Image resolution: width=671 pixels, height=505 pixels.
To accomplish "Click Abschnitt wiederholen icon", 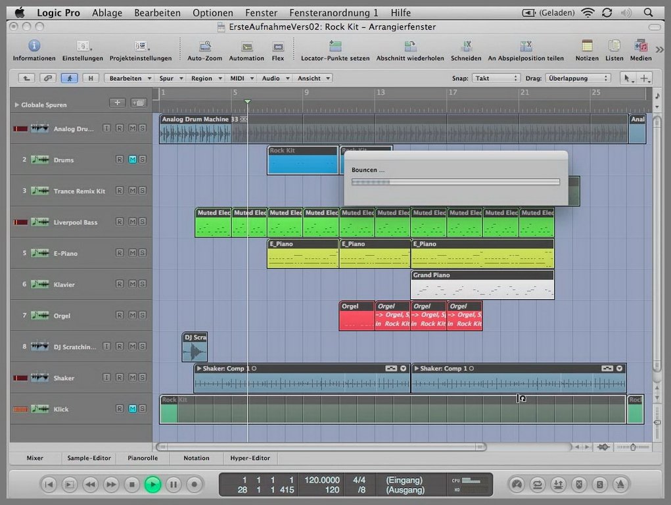I will pyautogui.click(x=410, y=46).
